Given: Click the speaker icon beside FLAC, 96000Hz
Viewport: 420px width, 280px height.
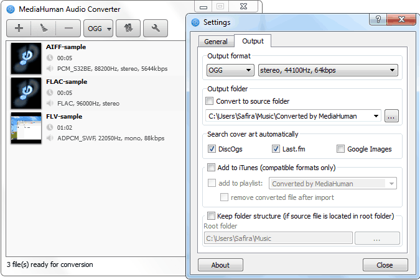Looking at the screenshot, I should [50, 104].
